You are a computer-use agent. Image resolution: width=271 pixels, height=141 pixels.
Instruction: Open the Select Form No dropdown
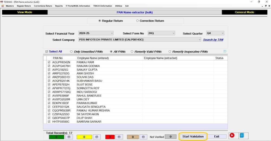click(x=161, y=33)
